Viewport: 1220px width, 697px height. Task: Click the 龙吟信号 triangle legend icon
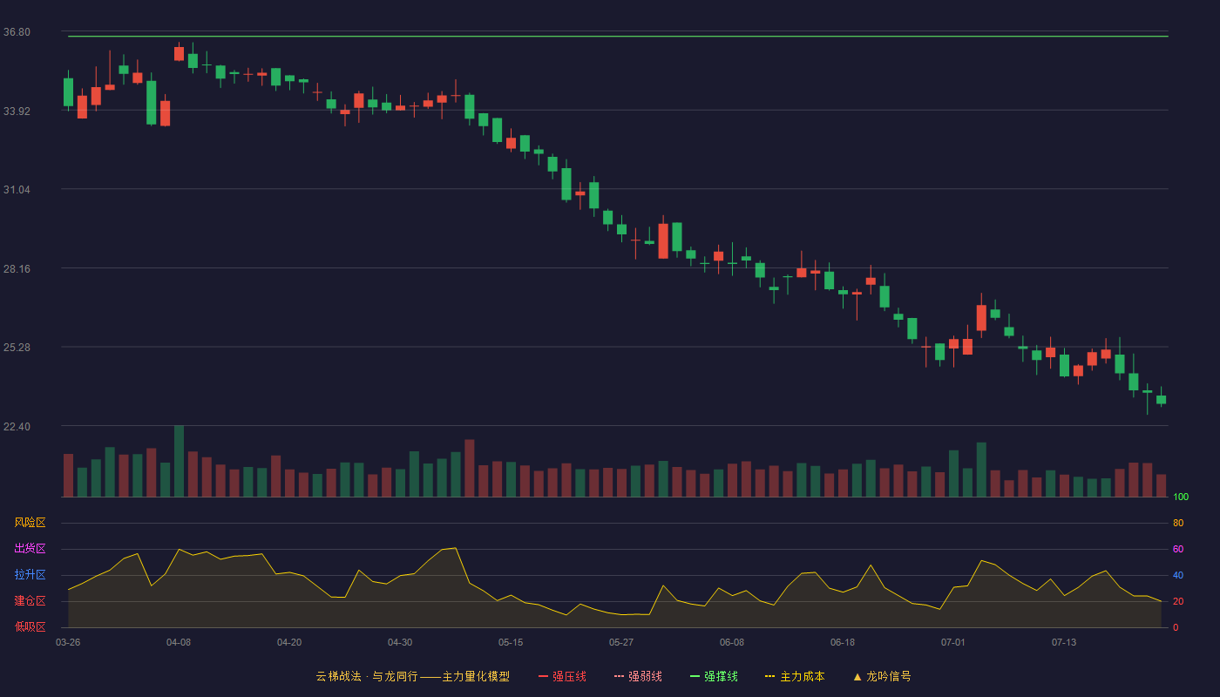click(857, 676)
